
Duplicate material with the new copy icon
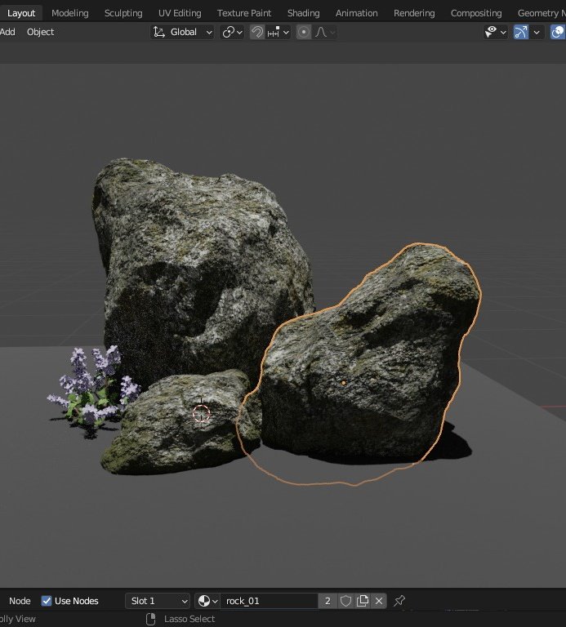coord(363,601)
